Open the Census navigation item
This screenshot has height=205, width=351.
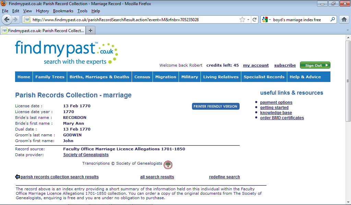click(x=142, y=77)
